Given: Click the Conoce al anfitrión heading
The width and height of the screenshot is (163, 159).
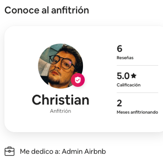Looking at the screenshot, I should point(47,10).
